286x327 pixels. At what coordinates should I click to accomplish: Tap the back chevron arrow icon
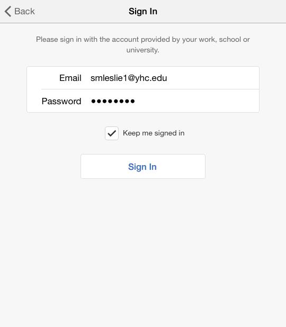[x=8, y=11]
